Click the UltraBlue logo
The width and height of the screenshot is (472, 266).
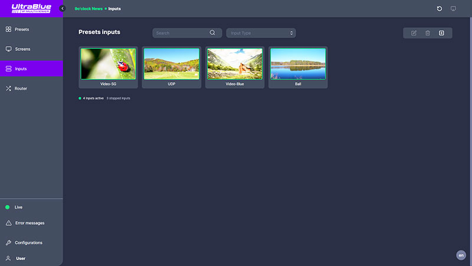point(31,9)
